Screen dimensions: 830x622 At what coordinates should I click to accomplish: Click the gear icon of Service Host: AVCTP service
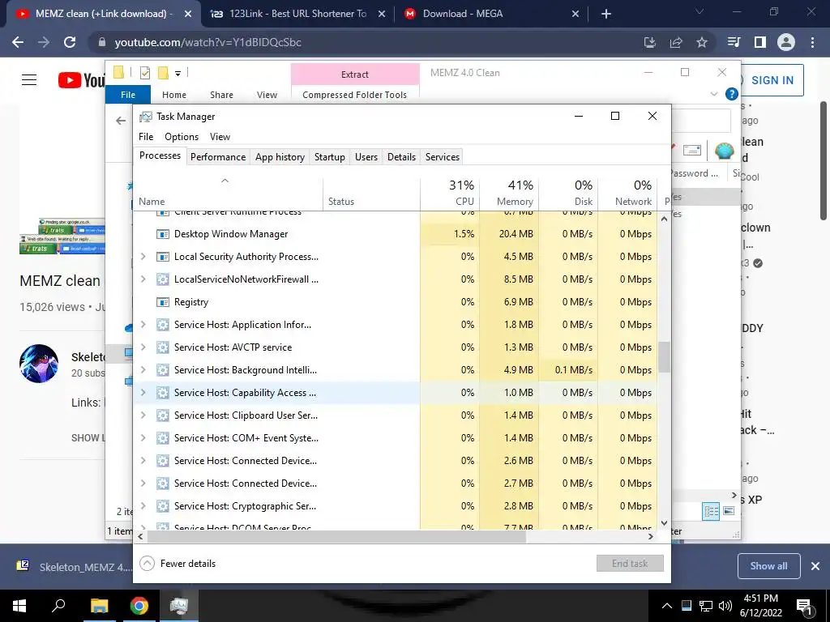pyautogui.click(x=162, y=347)
